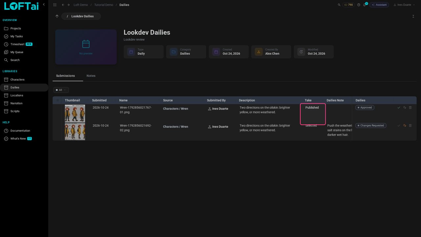Open the first Wren submission thumbnail
This screenshot has height=237, width=421.
tap(75, 113)
